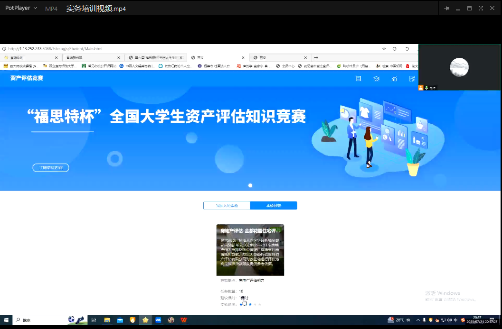The image size is (502, 329).
Task: Click the 实务培训视频.mp4 title text
Action: 96,9
